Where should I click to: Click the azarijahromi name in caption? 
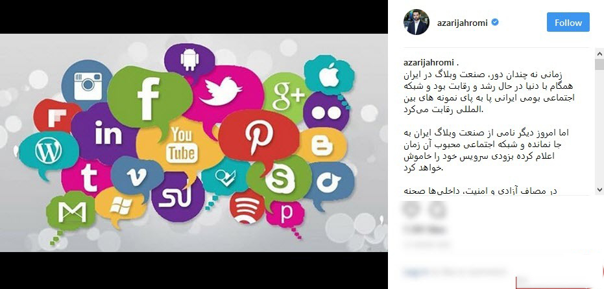[x=429, y=62]
